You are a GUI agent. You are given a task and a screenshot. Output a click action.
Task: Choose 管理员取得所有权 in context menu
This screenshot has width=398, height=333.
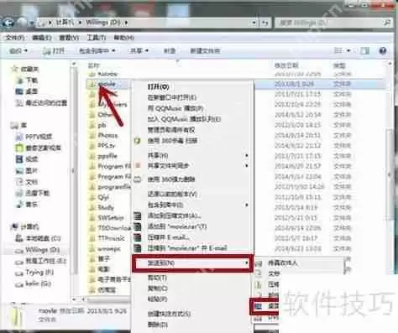[x=171, y=130]
